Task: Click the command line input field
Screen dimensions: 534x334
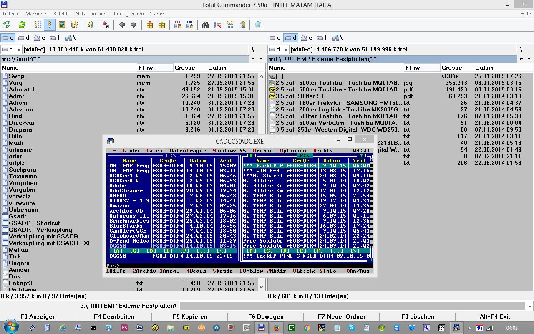Action: pyautogui.click(x=352, y=306)
